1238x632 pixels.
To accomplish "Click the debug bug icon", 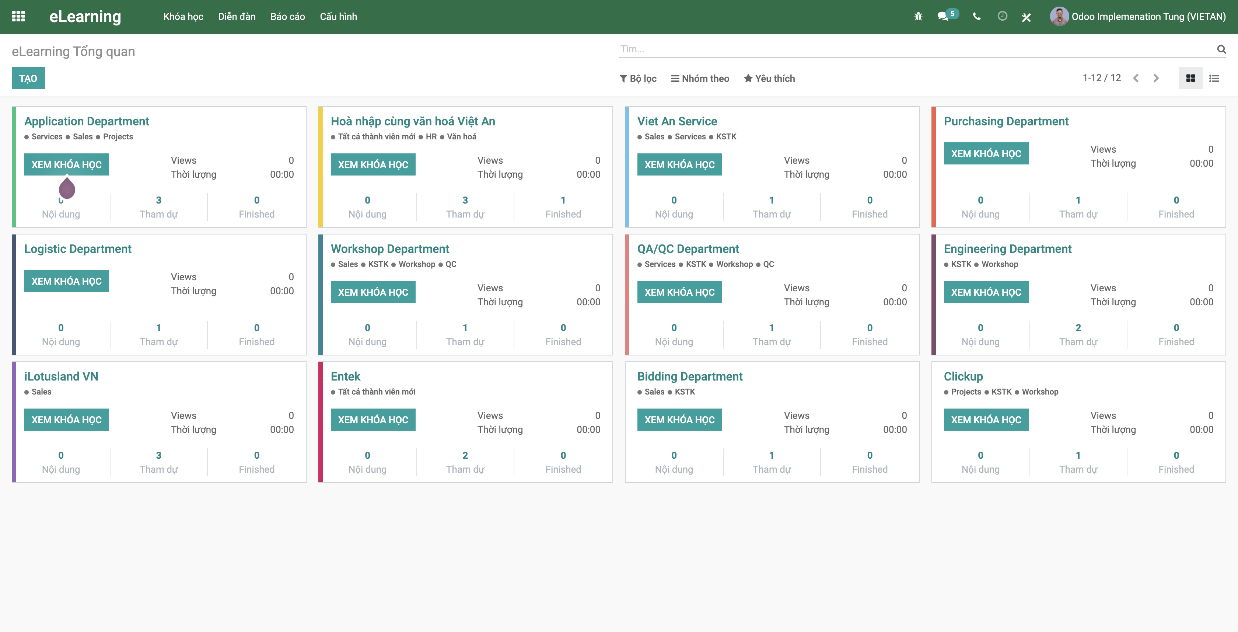I will pyautogui.click(x=918, y=16).
